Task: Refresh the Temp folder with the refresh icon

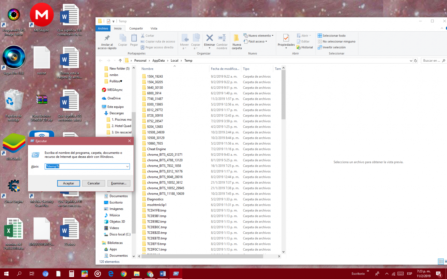Action: (416, 61)
